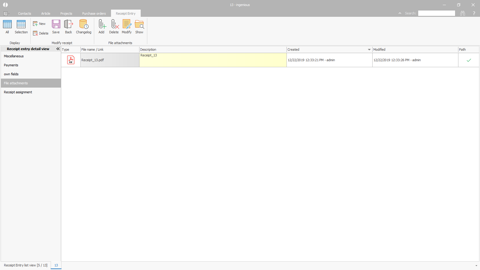Image resolution: width=480 pixels, height=270 pixels.
Task: Open the Created column sort dropdown arrow
Action: click(369, 50)
